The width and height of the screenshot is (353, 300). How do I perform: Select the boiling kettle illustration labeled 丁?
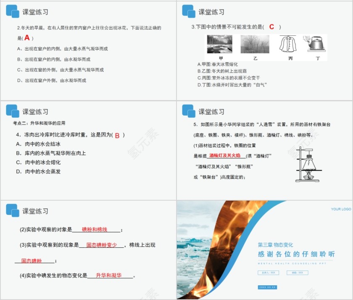pyautogui.click(x=316, y=43)
